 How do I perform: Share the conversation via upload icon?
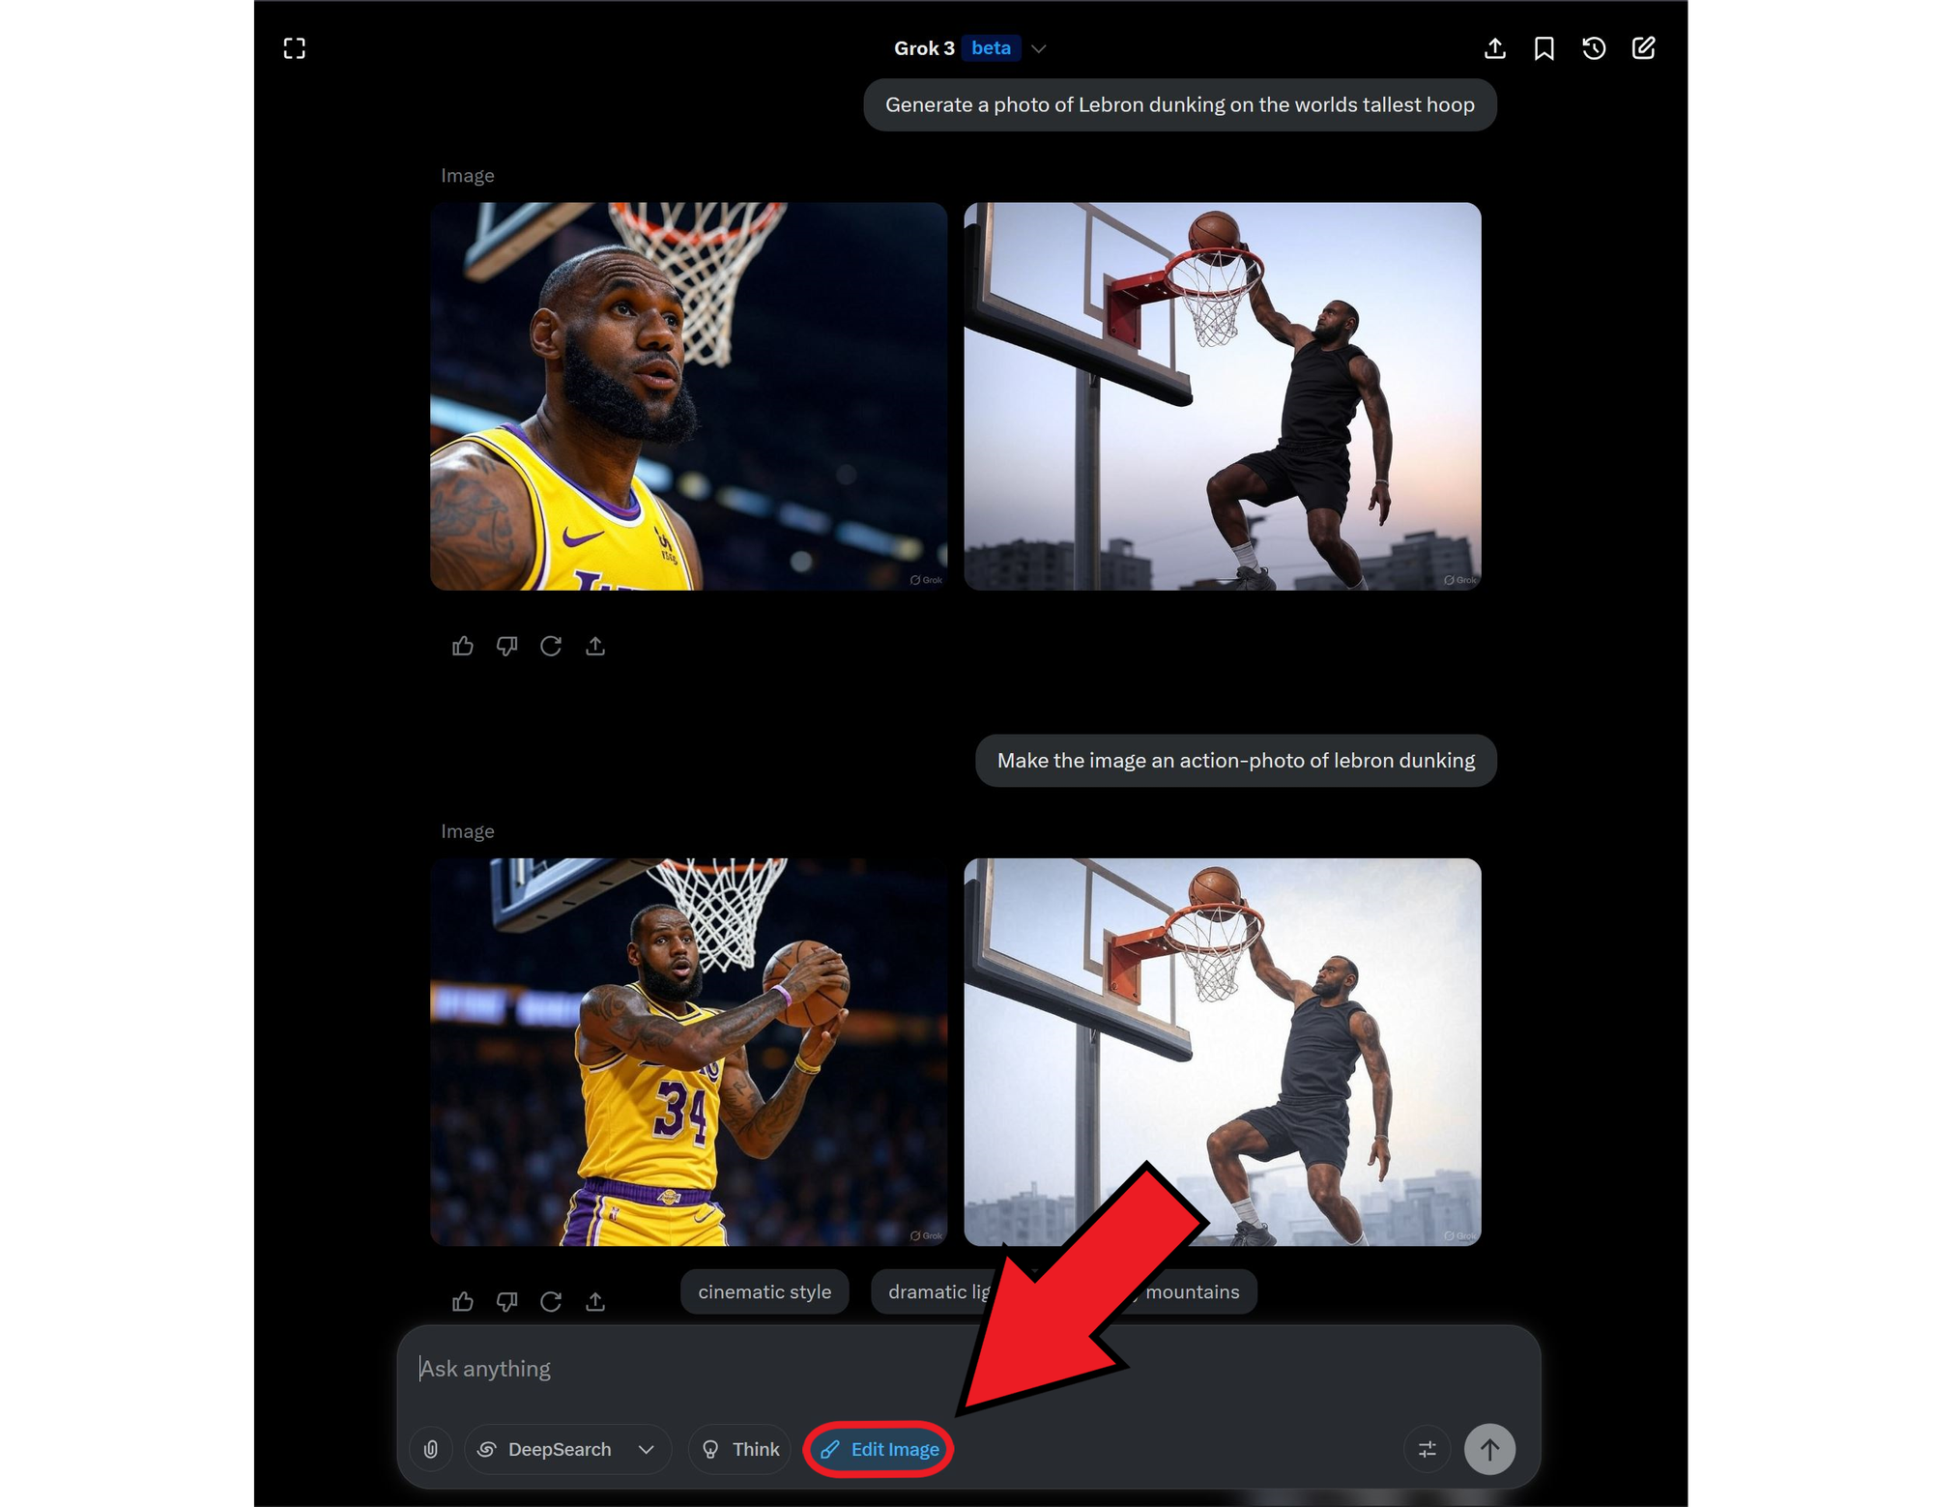pyautogui.click(x=1494, y=47)
